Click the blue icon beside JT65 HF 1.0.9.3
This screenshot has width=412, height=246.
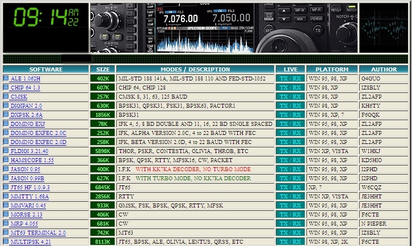pos(6,187)
